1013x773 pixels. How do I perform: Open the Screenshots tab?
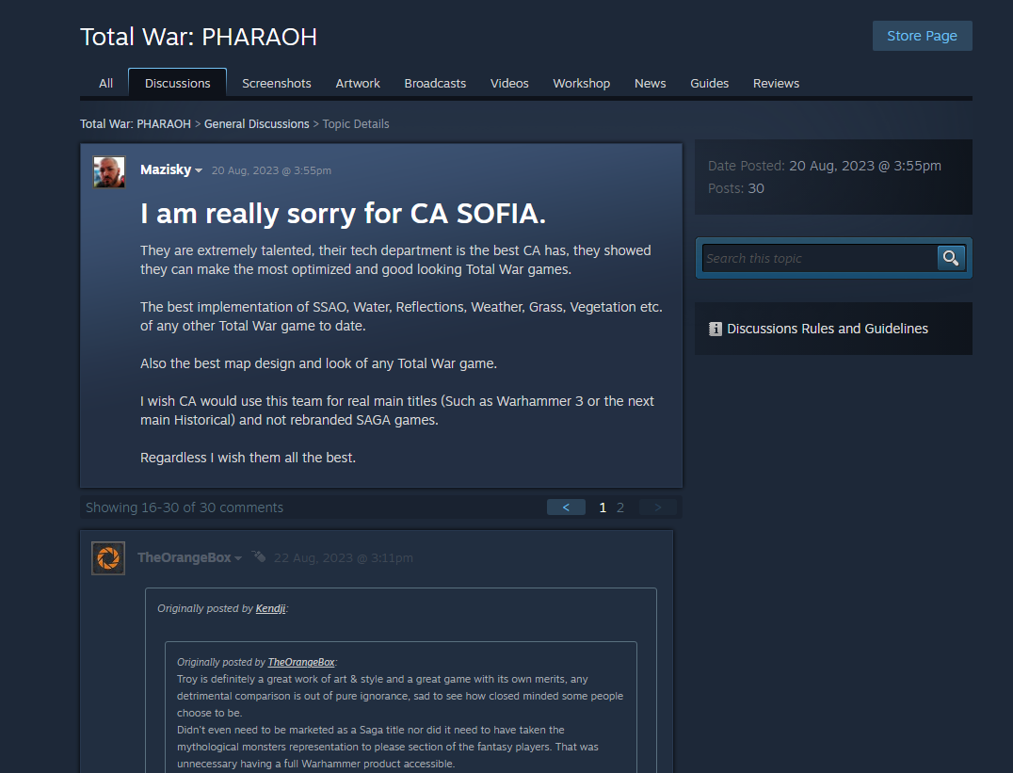pos(277,84)
